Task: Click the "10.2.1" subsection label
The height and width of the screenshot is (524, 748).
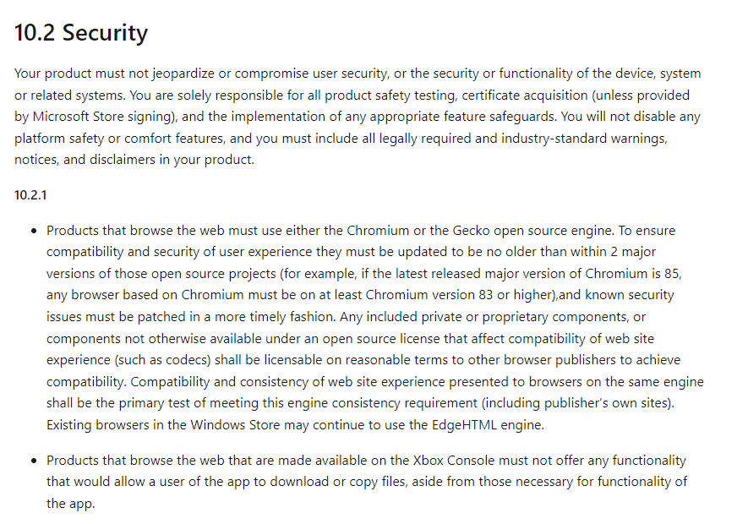Action: coord(30,195)
